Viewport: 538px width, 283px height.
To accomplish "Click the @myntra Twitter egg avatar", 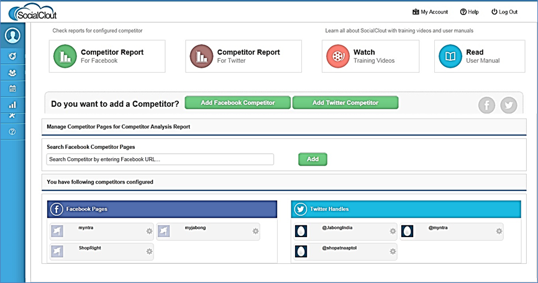I will [x=408, y=231].
